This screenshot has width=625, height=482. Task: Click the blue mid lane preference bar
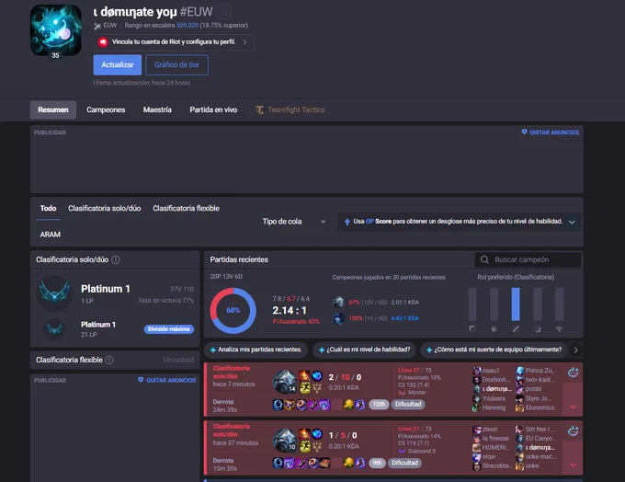[516, 304]
